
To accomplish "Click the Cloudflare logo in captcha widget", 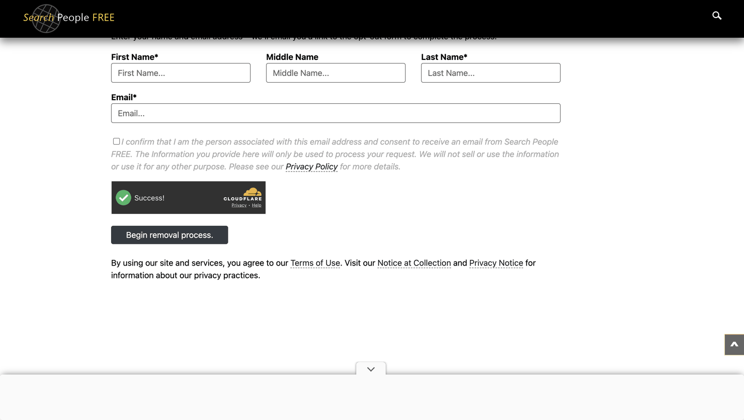I will [x=243, y=194].
